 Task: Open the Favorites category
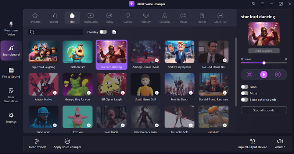click(x=35, y=18)
